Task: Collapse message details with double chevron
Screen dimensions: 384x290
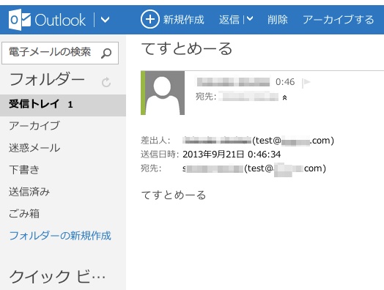Action: click(284, 98)
